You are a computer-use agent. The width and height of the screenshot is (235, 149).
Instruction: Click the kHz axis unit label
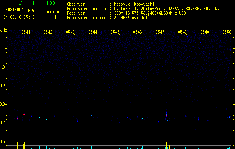point(3,30)
